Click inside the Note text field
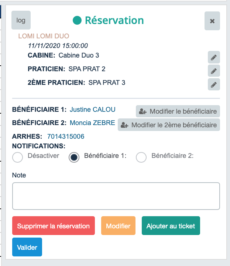Screen dimensions: 230x266 (x=116, y=196)
